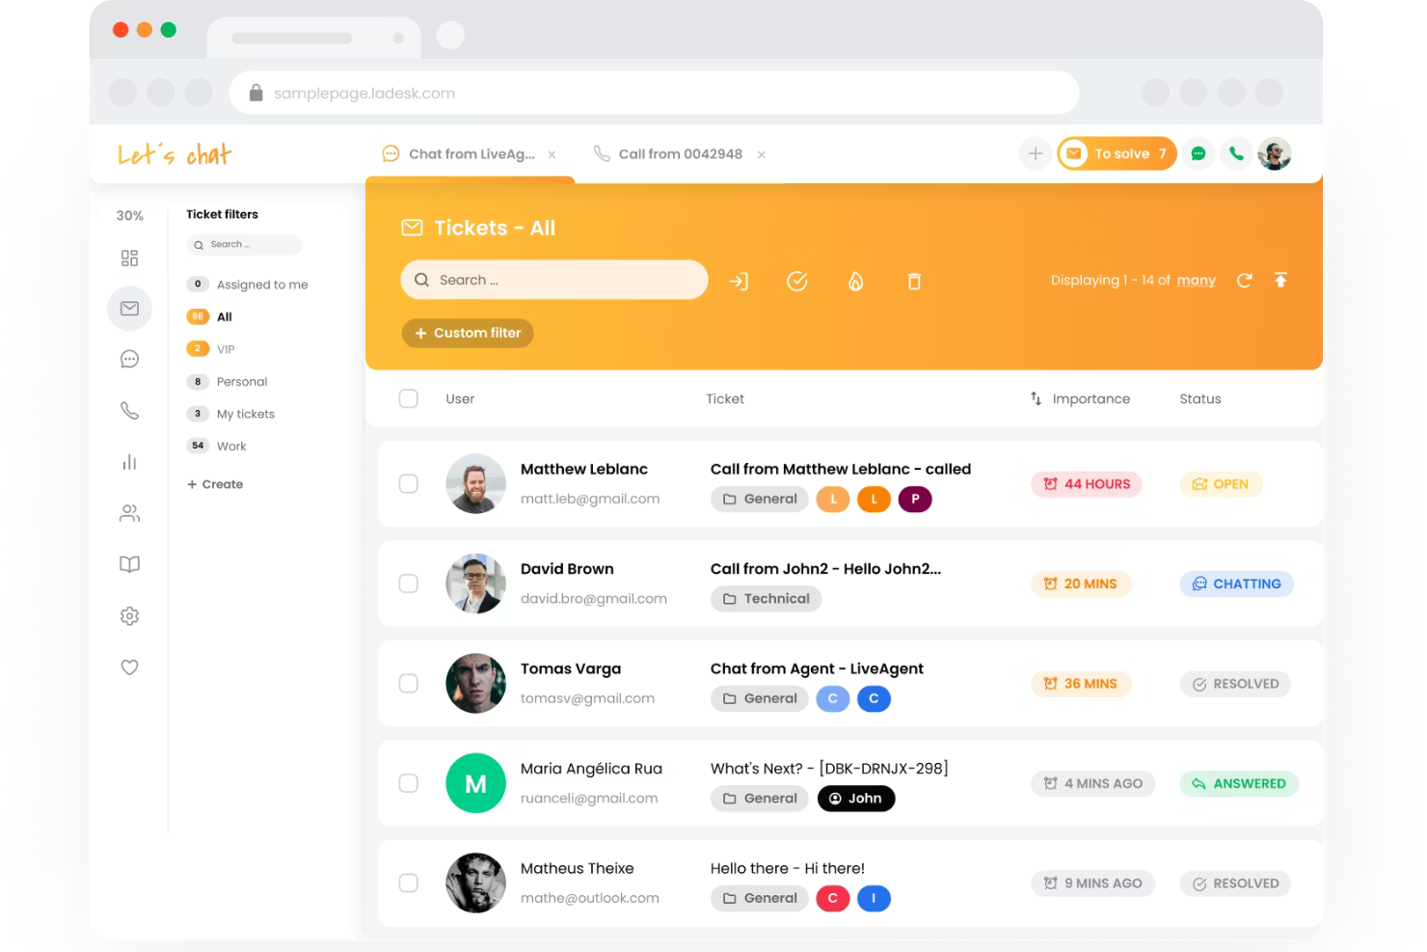Select the Chat from LiveAgent tab
This screenshot has width=1427, height=952.
471,153
